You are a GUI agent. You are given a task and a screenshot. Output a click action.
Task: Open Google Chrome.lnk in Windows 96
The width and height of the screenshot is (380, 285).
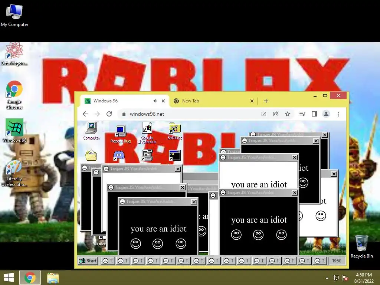[x=147, y=133]
